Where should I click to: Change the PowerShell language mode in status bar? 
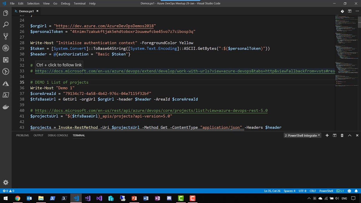click(x=326, y=191)
